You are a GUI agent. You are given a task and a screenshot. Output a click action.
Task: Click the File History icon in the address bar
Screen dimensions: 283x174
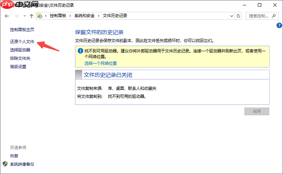tap(40, 16)
